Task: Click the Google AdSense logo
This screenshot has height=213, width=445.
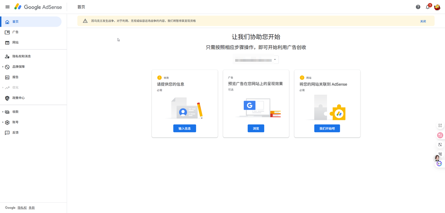Action: point(38,7)
